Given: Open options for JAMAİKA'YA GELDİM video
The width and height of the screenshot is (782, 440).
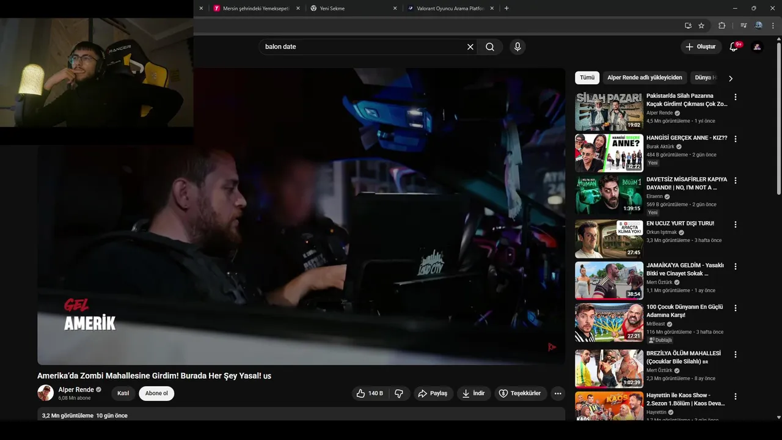Looking at the screenshot, I should point(736,266).
